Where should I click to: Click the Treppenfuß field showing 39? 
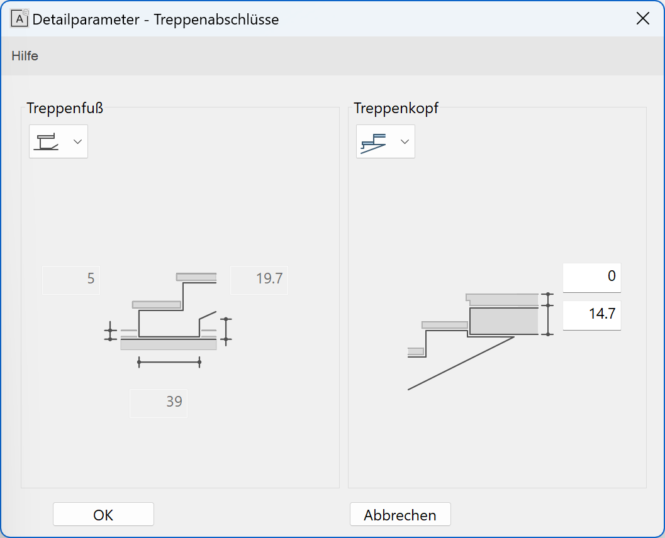pos(159,403)
